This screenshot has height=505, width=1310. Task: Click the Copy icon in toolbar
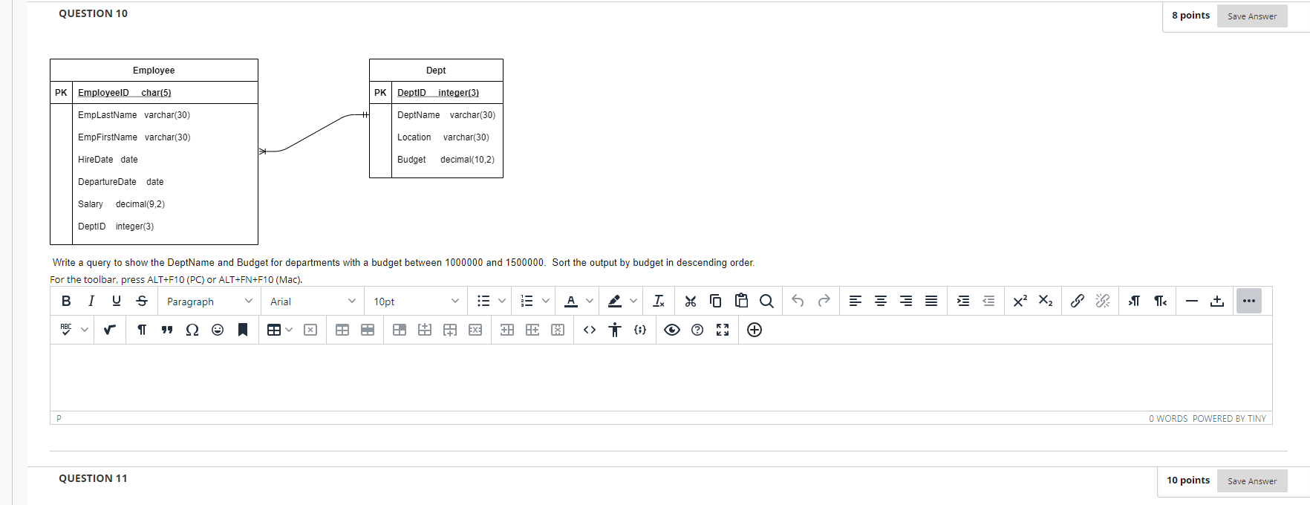pyautogui.click(x=716, y=301)
